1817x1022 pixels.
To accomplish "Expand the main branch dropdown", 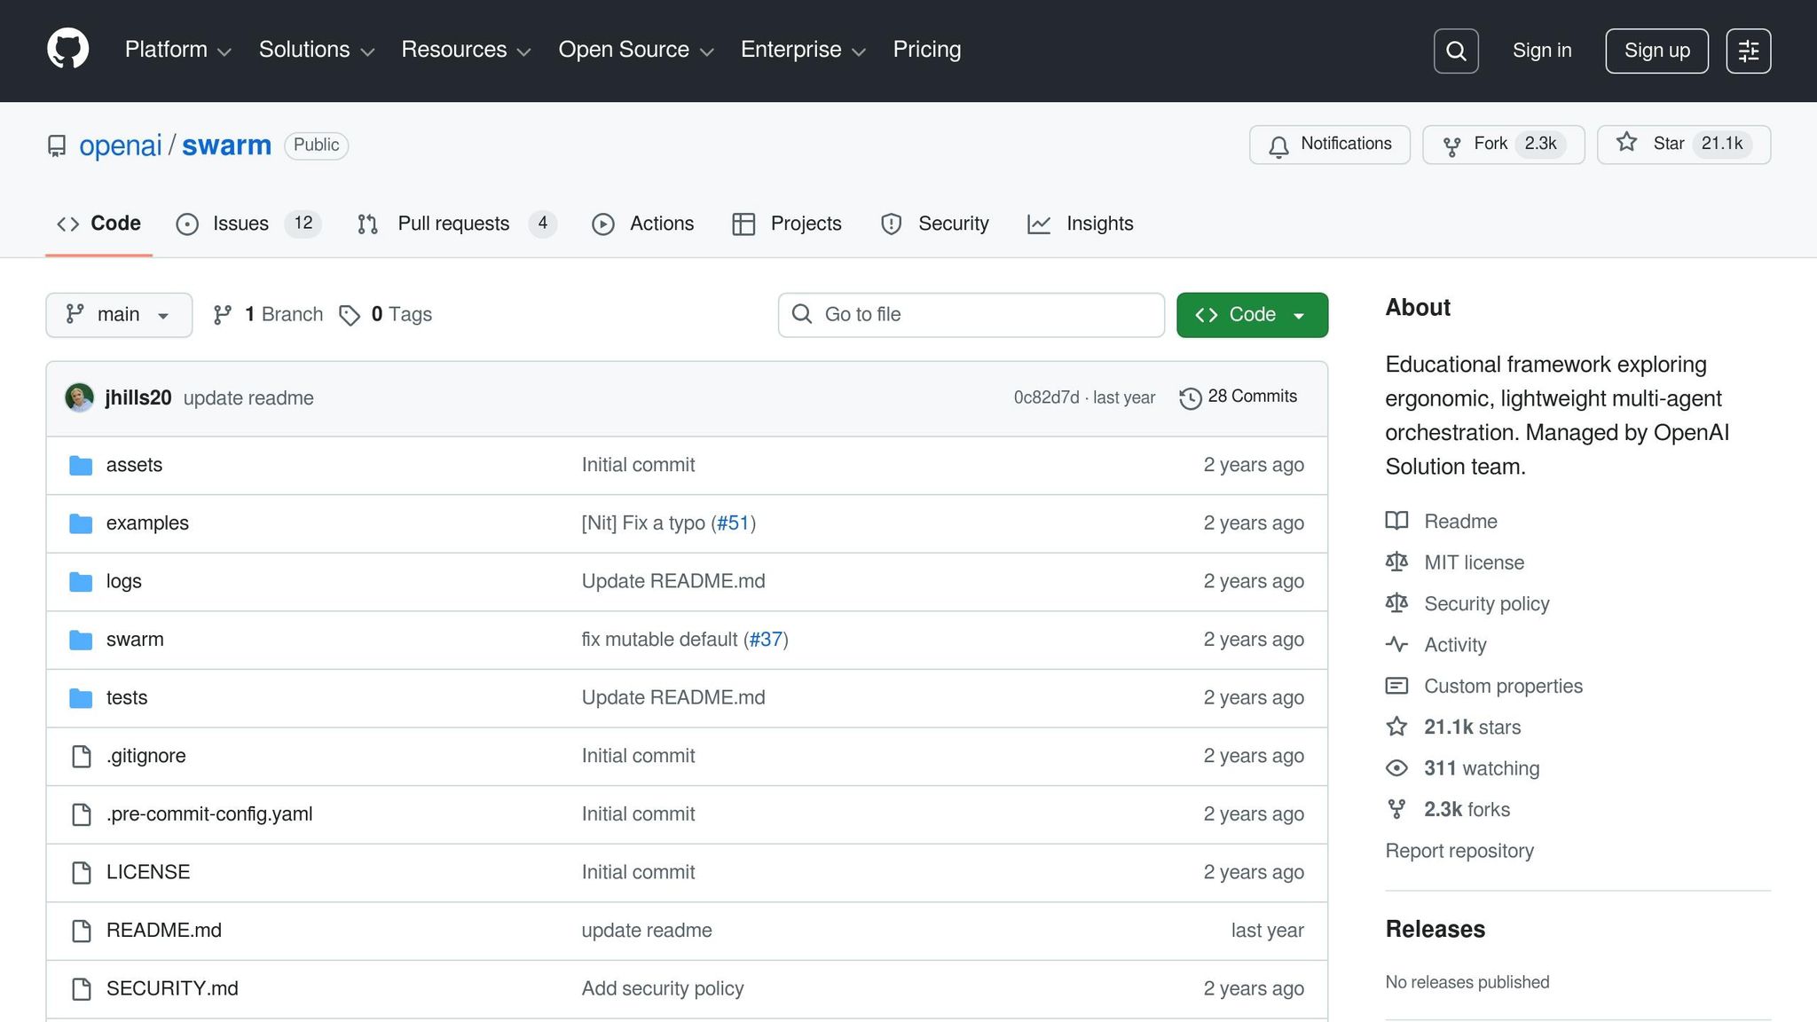I will pos(119,315).
